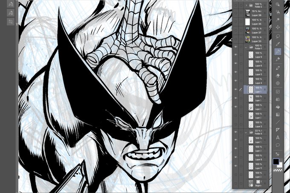Click the grip handle right of Folder 1
290x193 pixels.
[x=265, y=47]
